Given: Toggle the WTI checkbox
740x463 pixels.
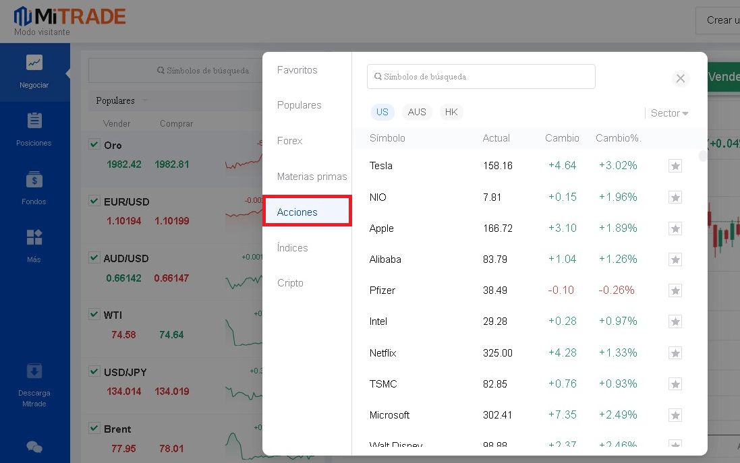Looking at the screenshot, I should 94,314.
